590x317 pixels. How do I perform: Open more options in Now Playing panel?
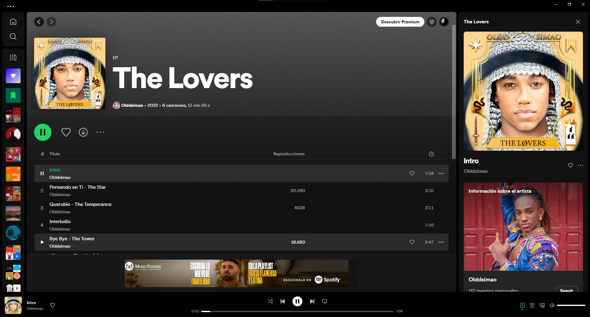click(580, 165)
